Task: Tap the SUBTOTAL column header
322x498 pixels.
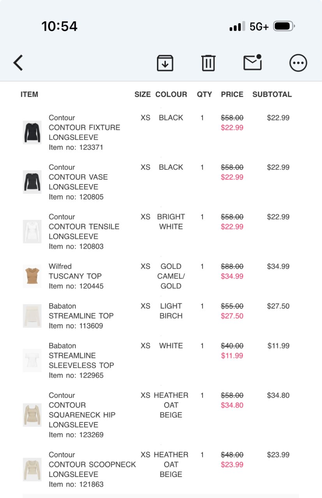Action: tap(272, 95)
